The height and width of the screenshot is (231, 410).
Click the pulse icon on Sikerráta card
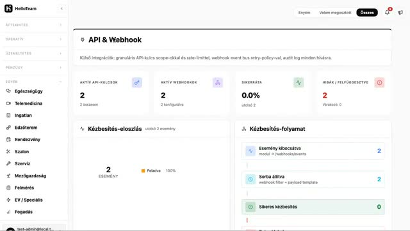(x=299, y=82)
